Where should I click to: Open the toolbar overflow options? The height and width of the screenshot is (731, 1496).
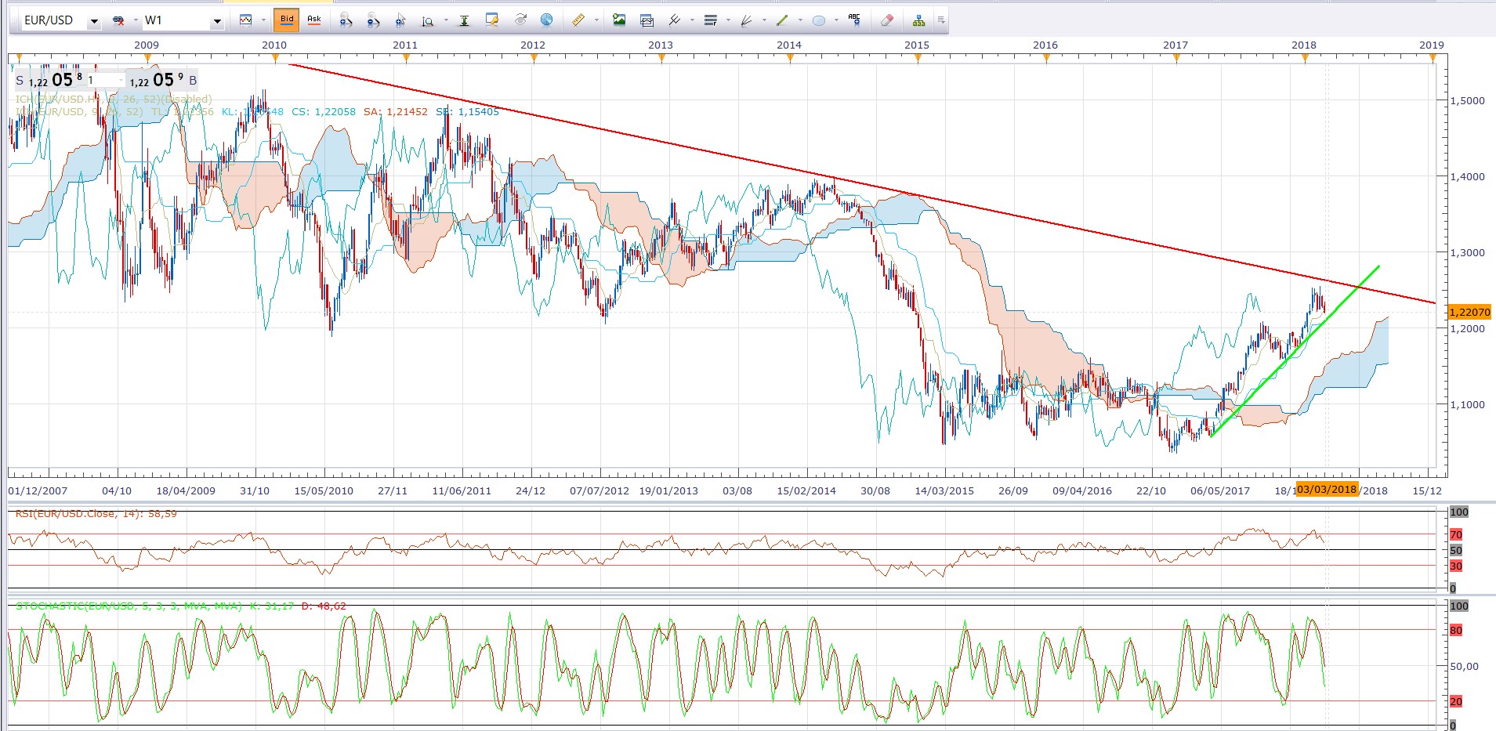[941, 20]
